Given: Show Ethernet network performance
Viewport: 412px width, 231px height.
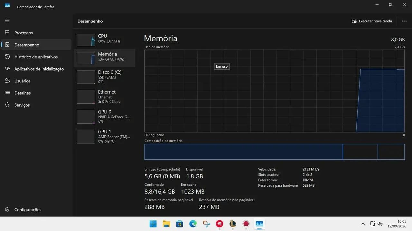Looking at the screenshot, I should [x=105, y=97].
